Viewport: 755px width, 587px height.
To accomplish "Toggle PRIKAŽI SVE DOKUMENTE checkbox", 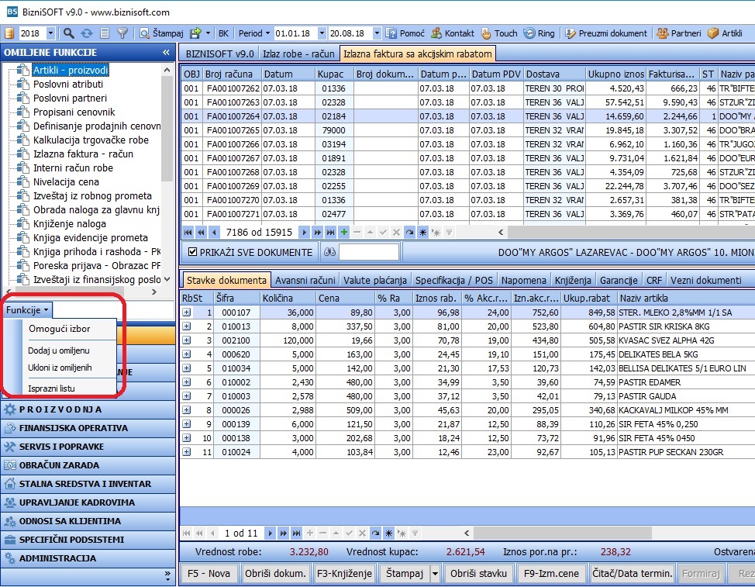I will point(192,252).
